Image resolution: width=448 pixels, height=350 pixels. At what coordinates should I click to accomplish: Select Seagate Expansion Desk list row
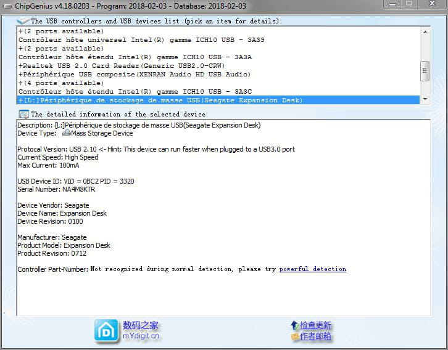[x=218, y=100]
